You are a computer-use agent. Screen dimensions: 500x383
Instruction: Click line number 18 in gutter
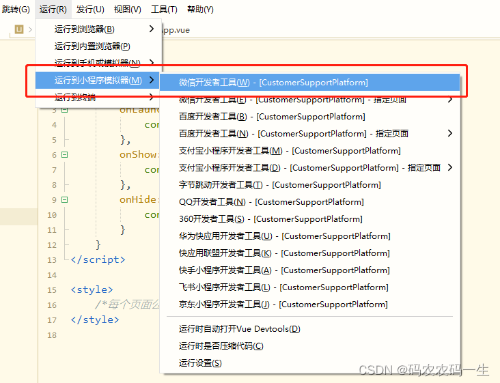coord(52,335)
